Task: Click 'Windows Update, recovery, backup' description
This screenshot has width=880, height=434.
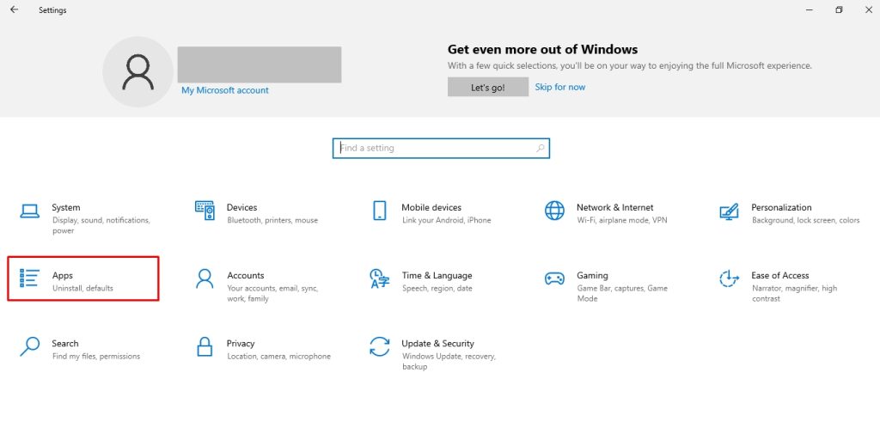Action: coord(449,362)
